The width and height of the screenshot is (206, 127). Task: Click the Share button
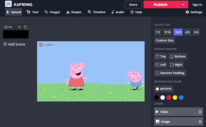tap(133, 4)
